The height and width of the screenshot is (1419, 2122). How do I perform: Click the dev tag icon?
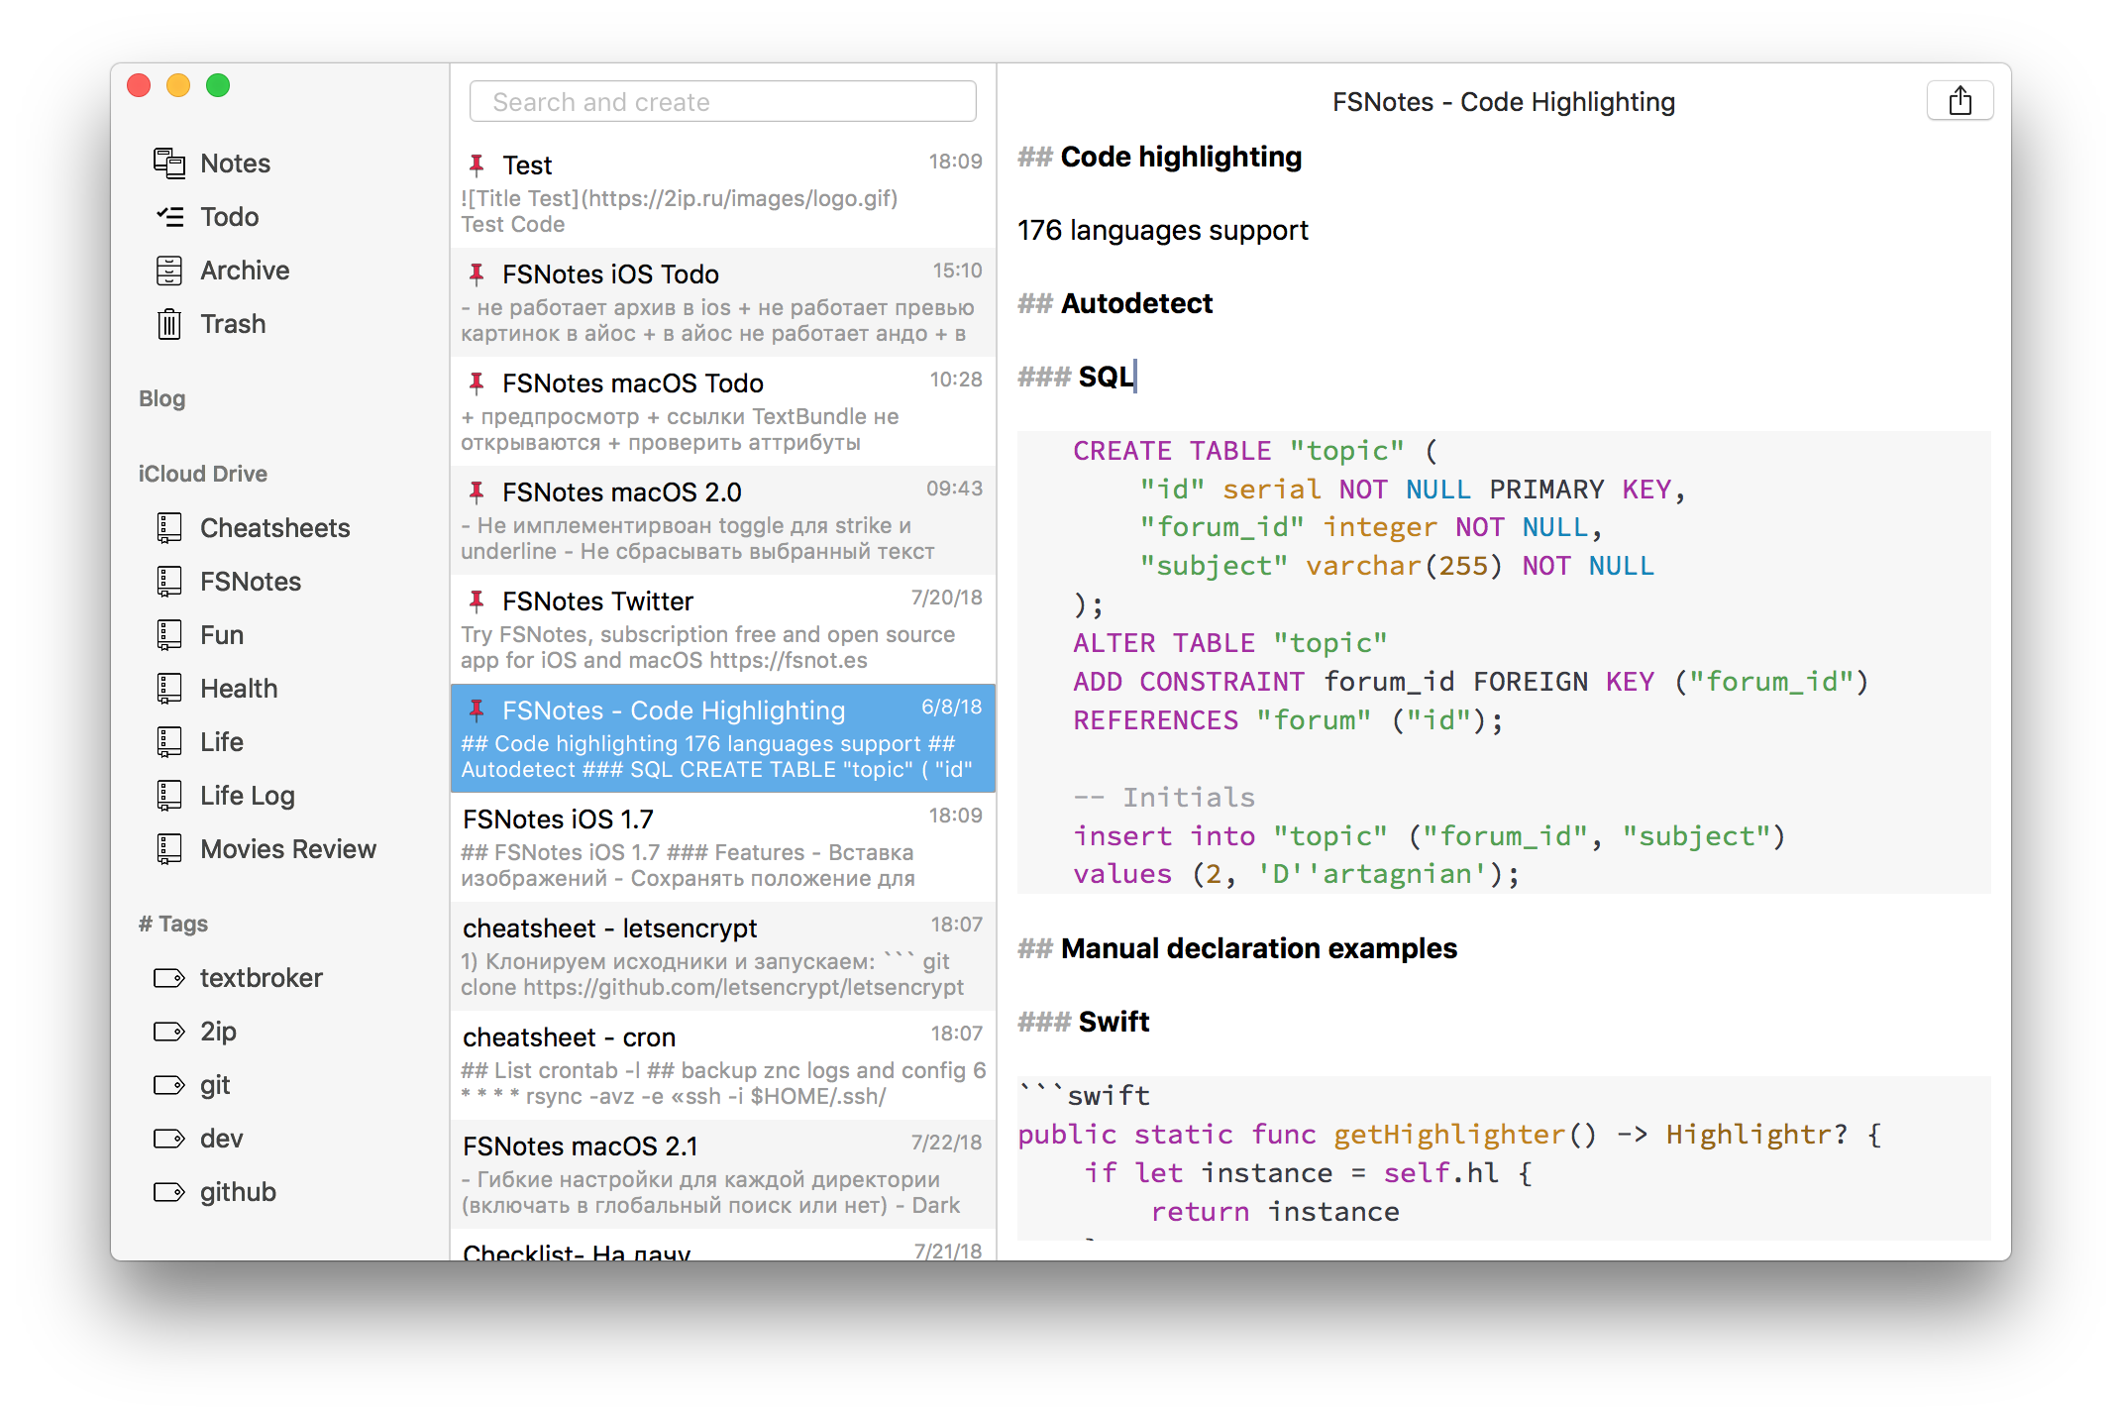tap(169, 1139)
